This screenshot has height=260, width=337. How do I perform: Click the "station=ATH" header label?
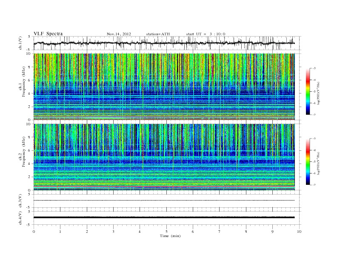pos(158,34)
